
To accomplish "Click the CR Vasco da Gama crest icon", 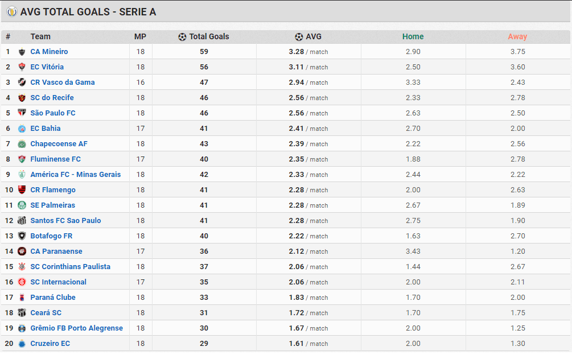I will [x=22, y=82].
